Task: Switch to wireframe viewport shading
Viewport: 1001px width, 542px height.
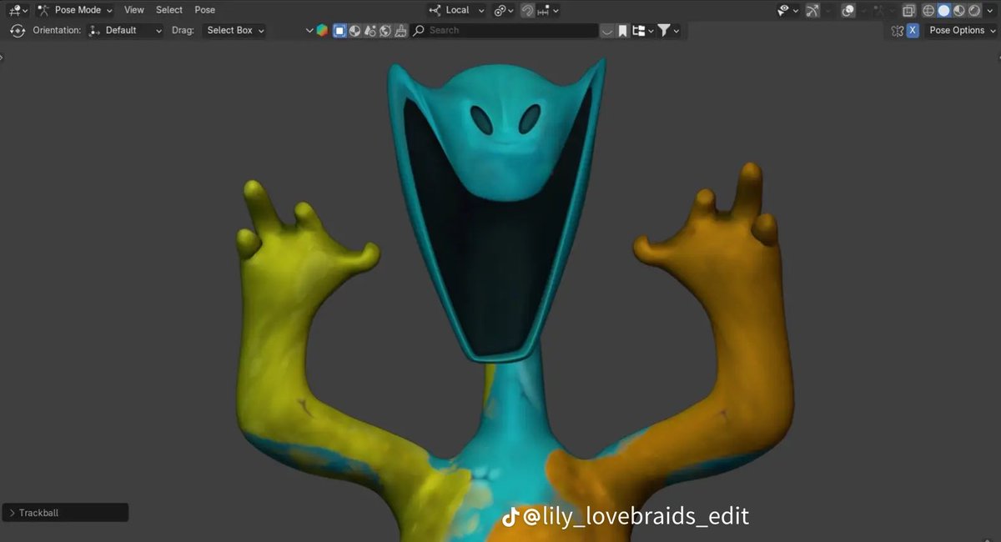Action: tap(928, 10)
